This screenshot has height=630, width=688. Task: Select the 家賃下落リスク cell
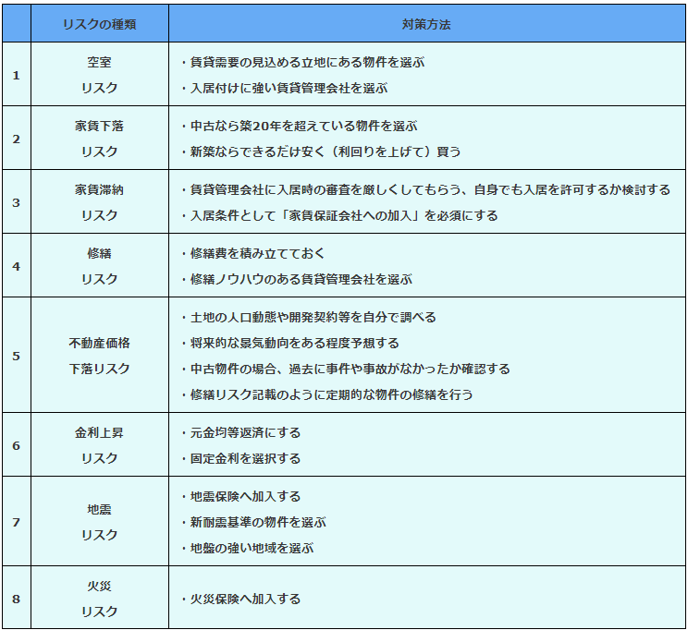100,139
